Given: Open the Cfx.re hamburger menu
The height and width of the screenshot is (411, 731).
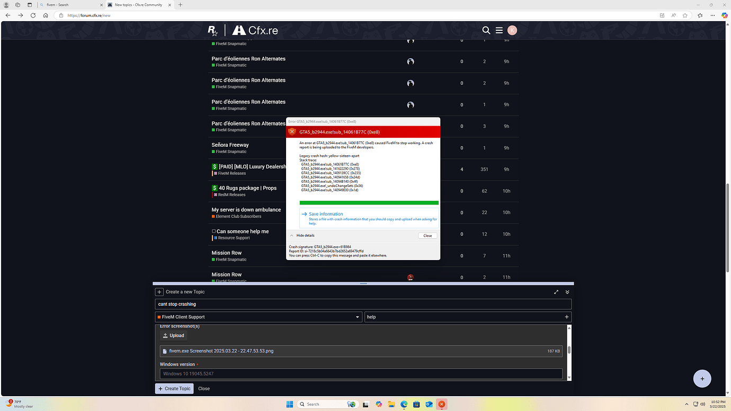Looking at the screenshot, I should [498, 30].
